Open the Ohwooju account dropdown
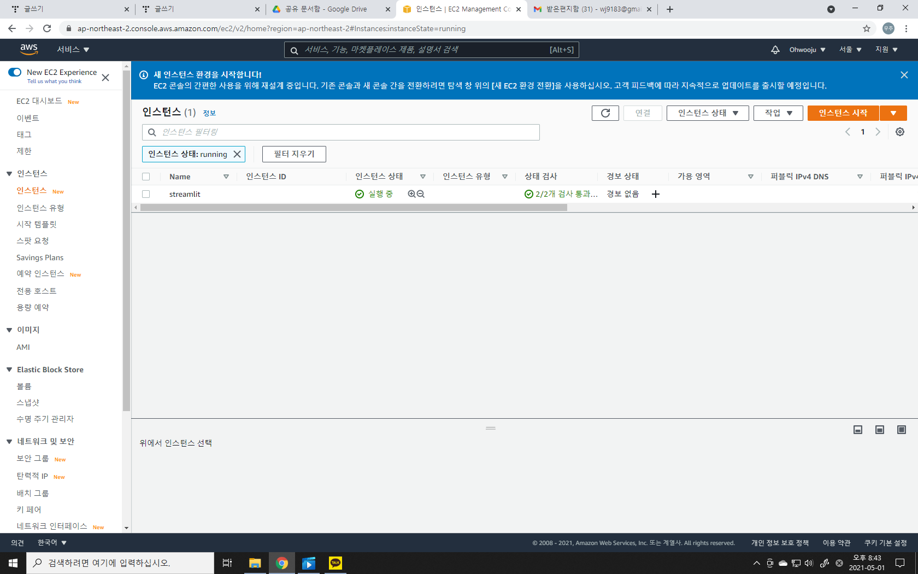 [807, 50]
